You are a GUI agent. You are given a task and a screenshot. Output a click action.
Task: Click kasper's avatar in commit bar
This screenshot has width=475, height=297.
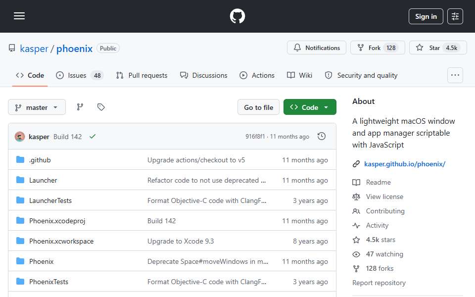click(x=20, y=137)
